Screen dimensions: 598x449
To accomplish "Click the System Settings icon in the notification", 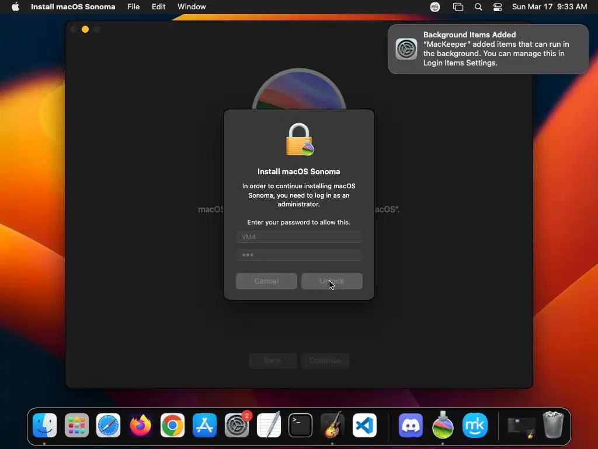I will click(x=406, y=49).
